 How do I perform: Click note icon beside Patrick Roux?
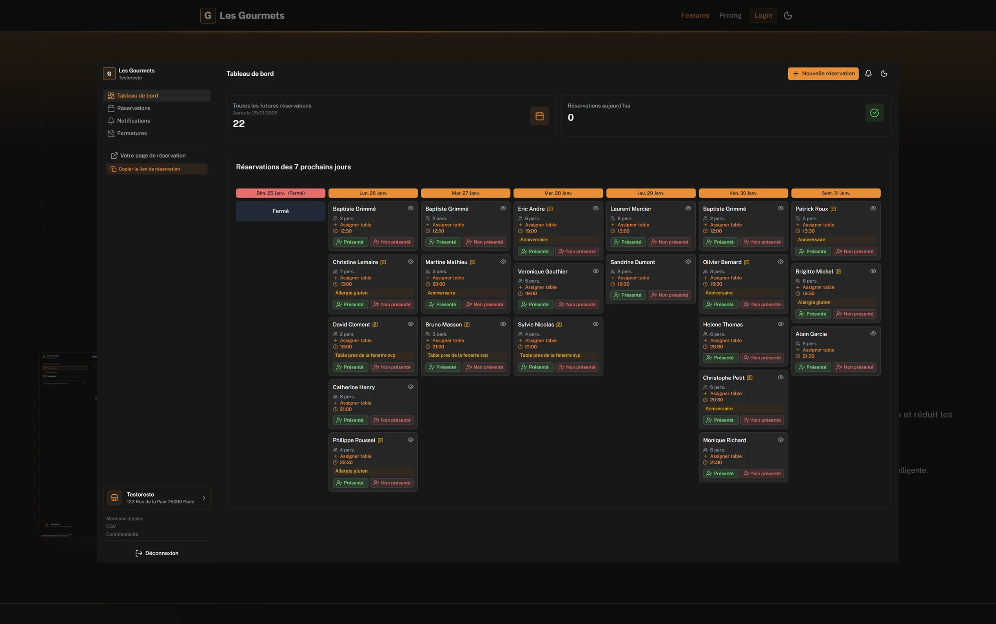pyautogui.click(x=833, y=209)
